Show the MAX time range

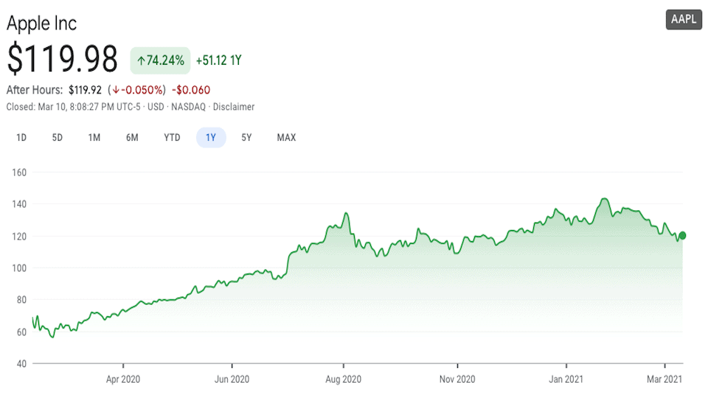tap(286, 137)
